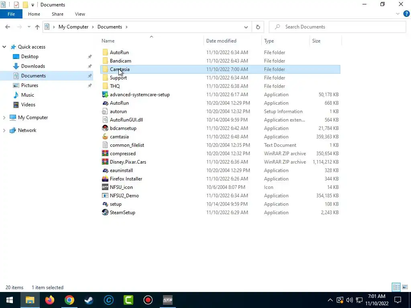This screenshot has width=411, height=308.
Task: Open the Share ribbon tab
Action: (57, 14)
